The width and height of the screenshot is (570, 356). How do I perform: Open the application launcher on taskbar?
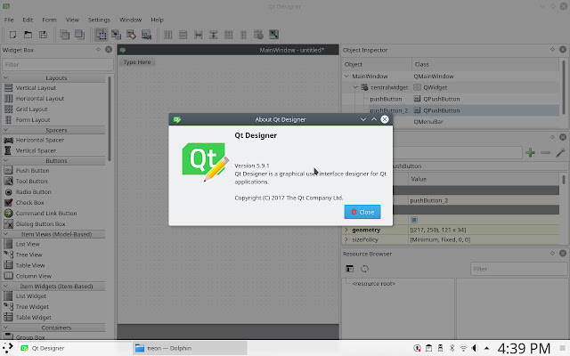point(8,348)
